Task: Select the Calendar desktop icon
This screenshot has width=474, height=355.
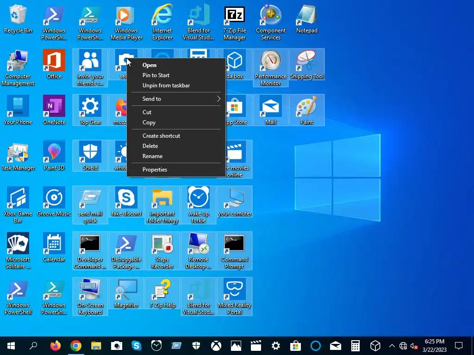Action: click(54, 248)
